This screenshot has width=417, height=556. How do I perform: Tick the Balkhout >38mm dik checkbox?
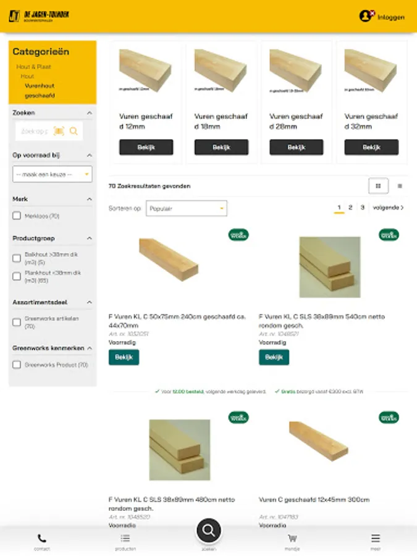point(17,258)
